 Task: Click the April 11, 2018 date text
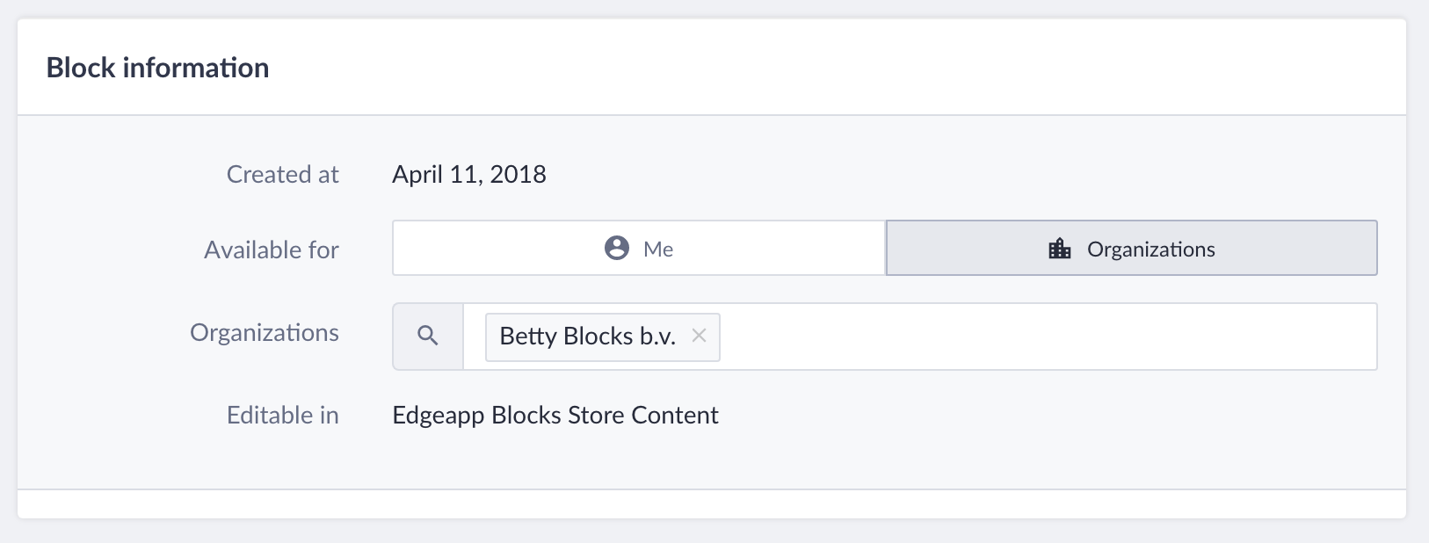coord(469,174)
